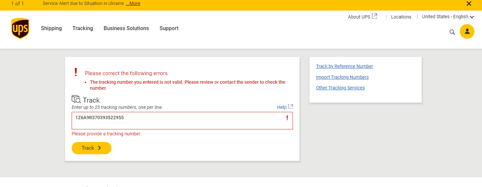482x187 pixels.
Task: Click the UPS shield logo
Action: pos(20,28)
